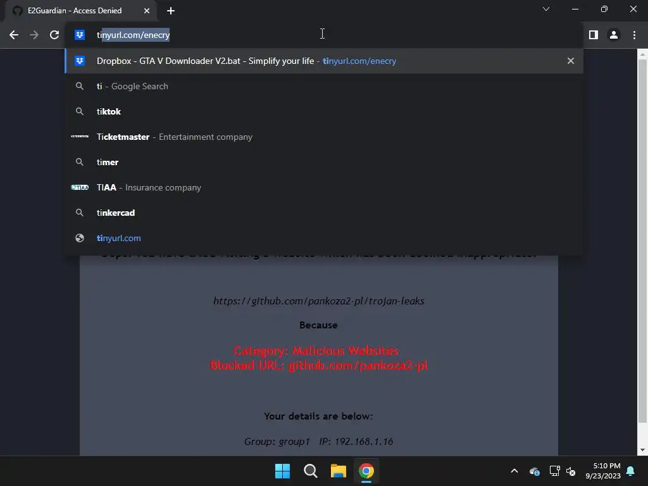This screenshot has width=648, height=486.
Task: Select the Dropbox GTA V Downloader suggestion
Action: coord(324,61)
